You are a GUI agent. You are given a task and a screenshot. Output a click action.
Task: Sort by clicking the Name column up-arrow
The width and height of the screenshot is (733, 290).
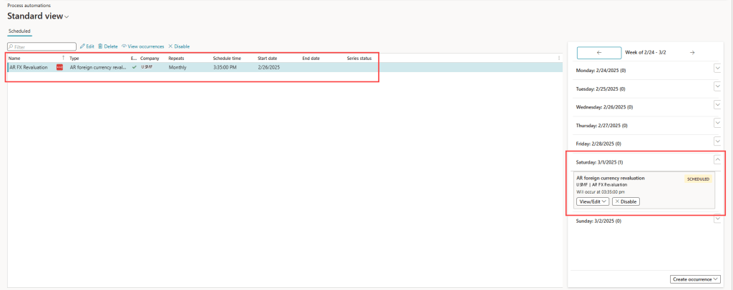63,58
